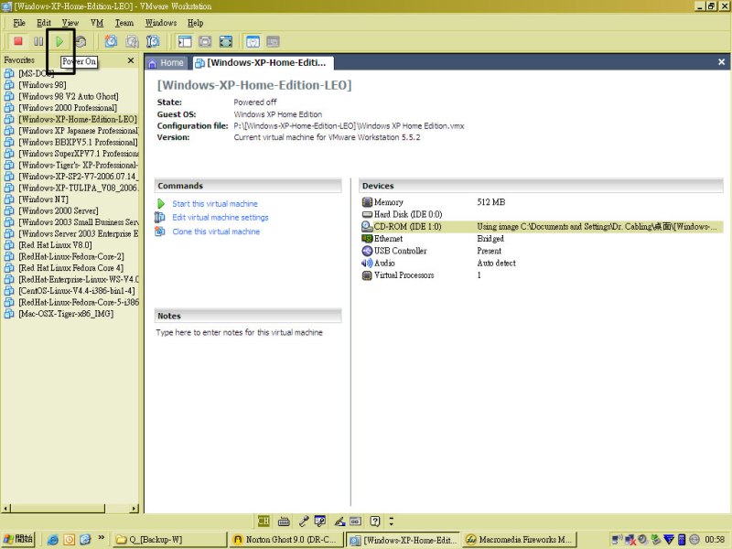
Task: Click the Full Screen toolbar icon
Action: click(x=225, y=41)
